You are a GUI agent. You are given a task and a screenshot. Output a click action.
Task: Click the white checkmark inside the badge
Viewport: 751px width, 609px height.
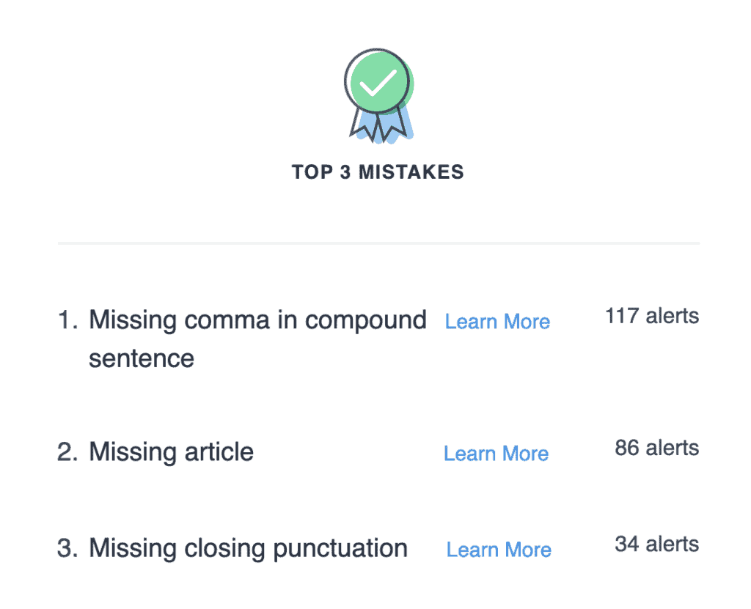[x=378, y=83]
